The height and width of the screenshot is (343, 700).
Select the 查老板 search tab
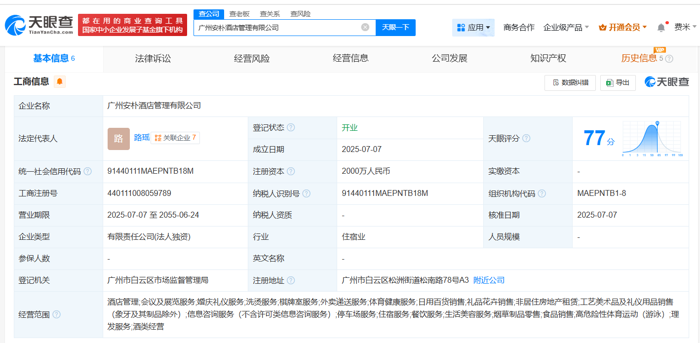pyautogui.click(x=239, y=14)
